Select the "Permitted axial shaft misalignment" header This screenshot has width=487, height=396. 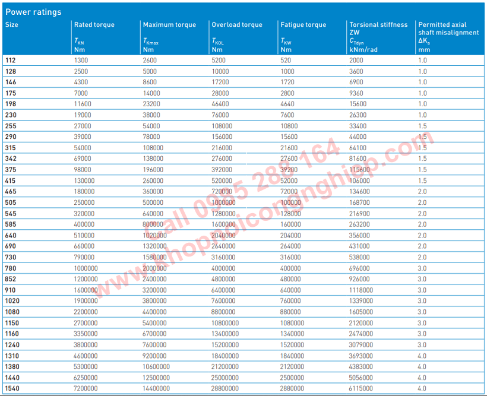[x=448, y=28]
